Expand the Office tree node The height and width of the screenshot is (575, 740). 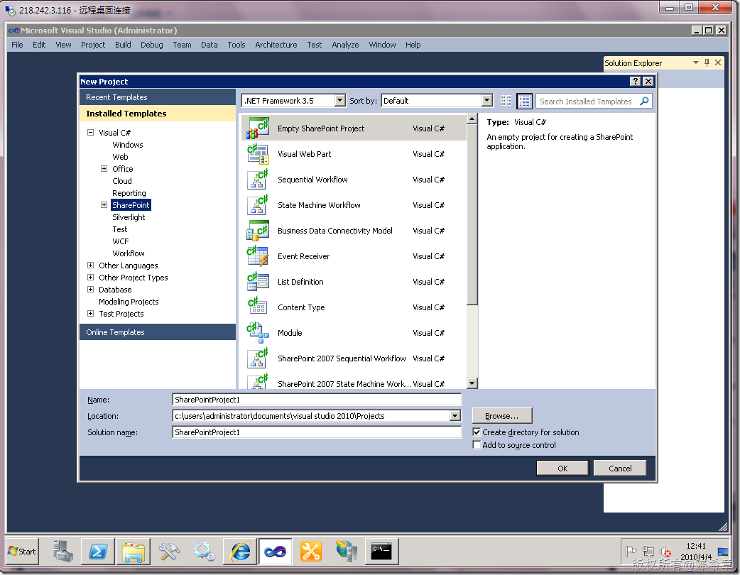click(104, 168)
